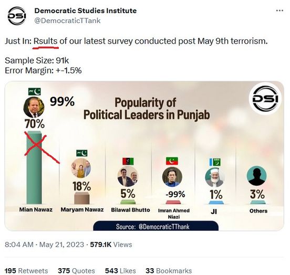Open Democratic Studies Institute profile name
290x275 pixels.
pyautogui.click(x=86, y=10)
